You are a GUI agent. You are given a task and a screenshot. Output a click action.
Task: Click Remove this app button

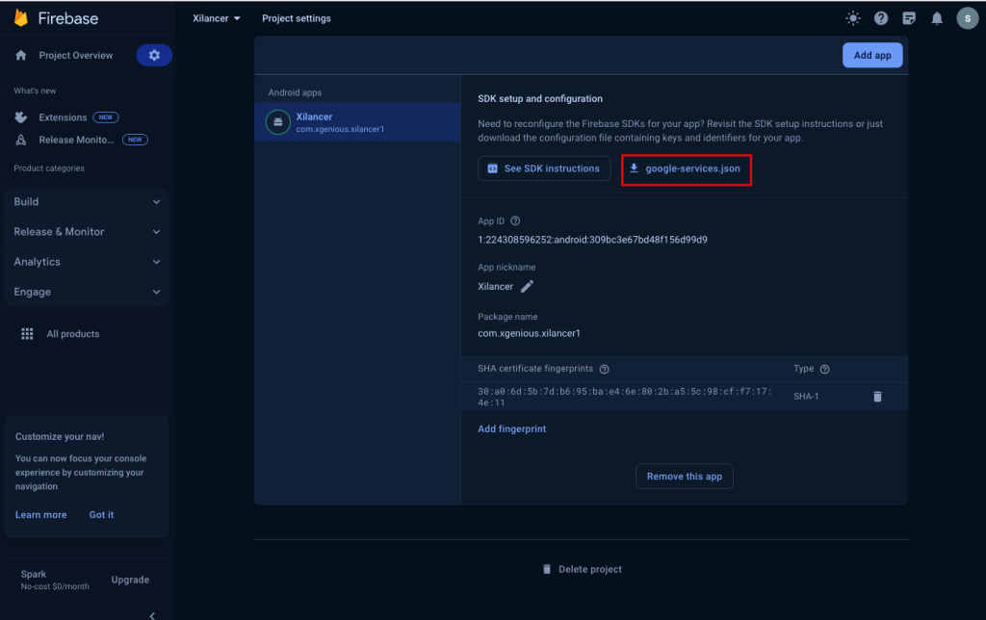click(x=685, y=476)
